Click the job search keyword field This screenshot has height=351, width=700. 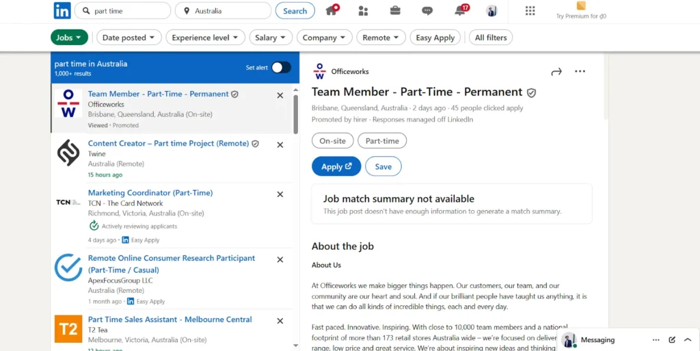click(x=123, y=11)
